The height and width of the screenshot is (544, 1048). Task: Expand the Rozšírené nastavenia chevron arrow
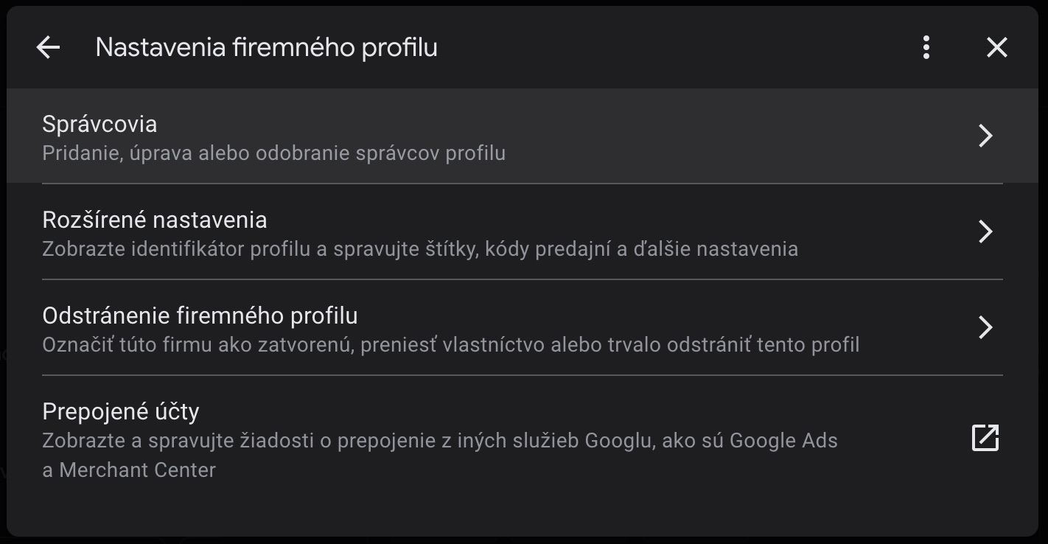coord(985,231)
